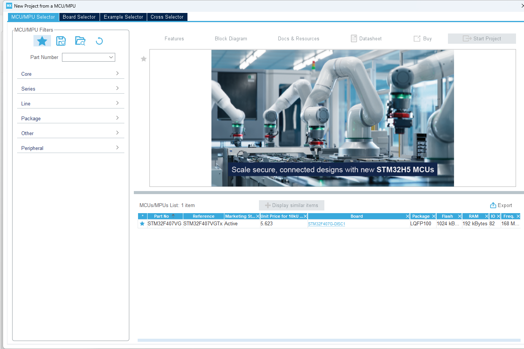Toggle the favorites star filter
This screenshot has width=524, height=349.
pyautogui.click(x=42, y=41)
